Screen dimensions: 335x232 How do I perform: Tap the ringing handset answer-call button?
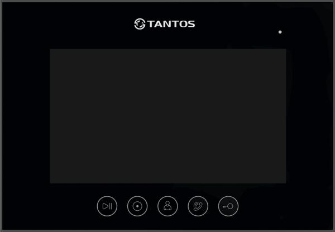point(198,206)
